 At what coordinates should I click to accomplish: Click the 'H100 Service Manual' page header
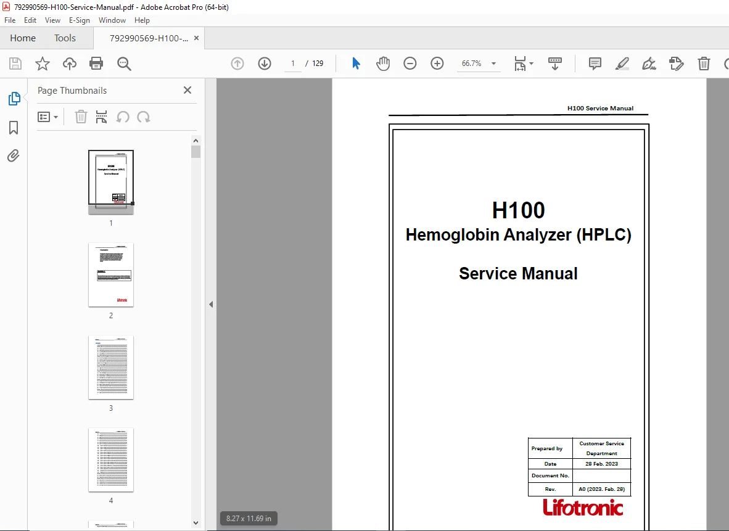point(600,109)
